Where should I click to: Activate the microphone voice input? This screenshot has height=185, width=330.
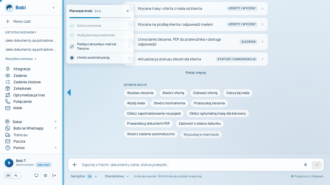point(306,165)
